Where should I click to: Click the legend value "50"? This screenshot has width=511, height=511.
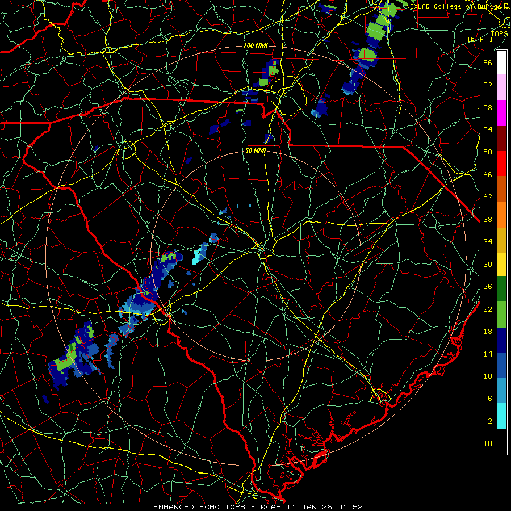(x=488, y=152)
